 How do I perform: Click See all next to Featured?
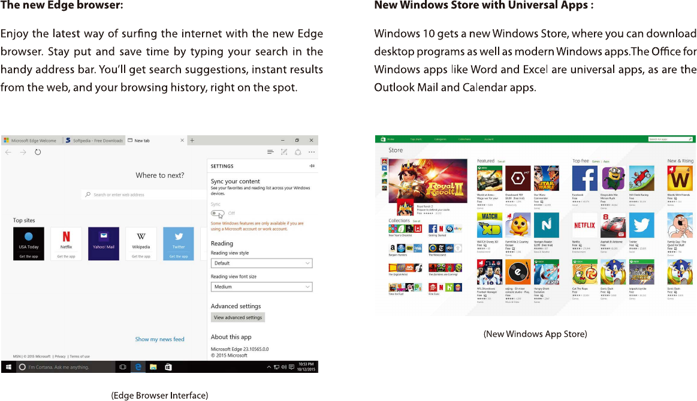pos(501,161)
